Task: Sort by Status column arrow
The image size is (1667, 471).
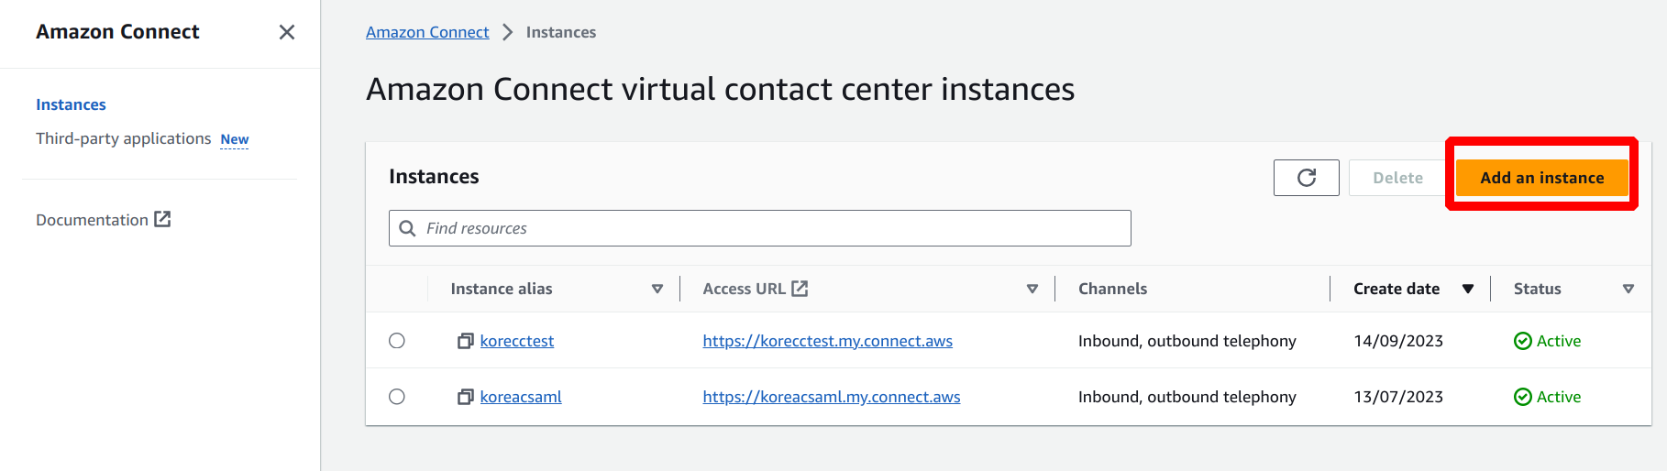Action: click(1628, 289)
